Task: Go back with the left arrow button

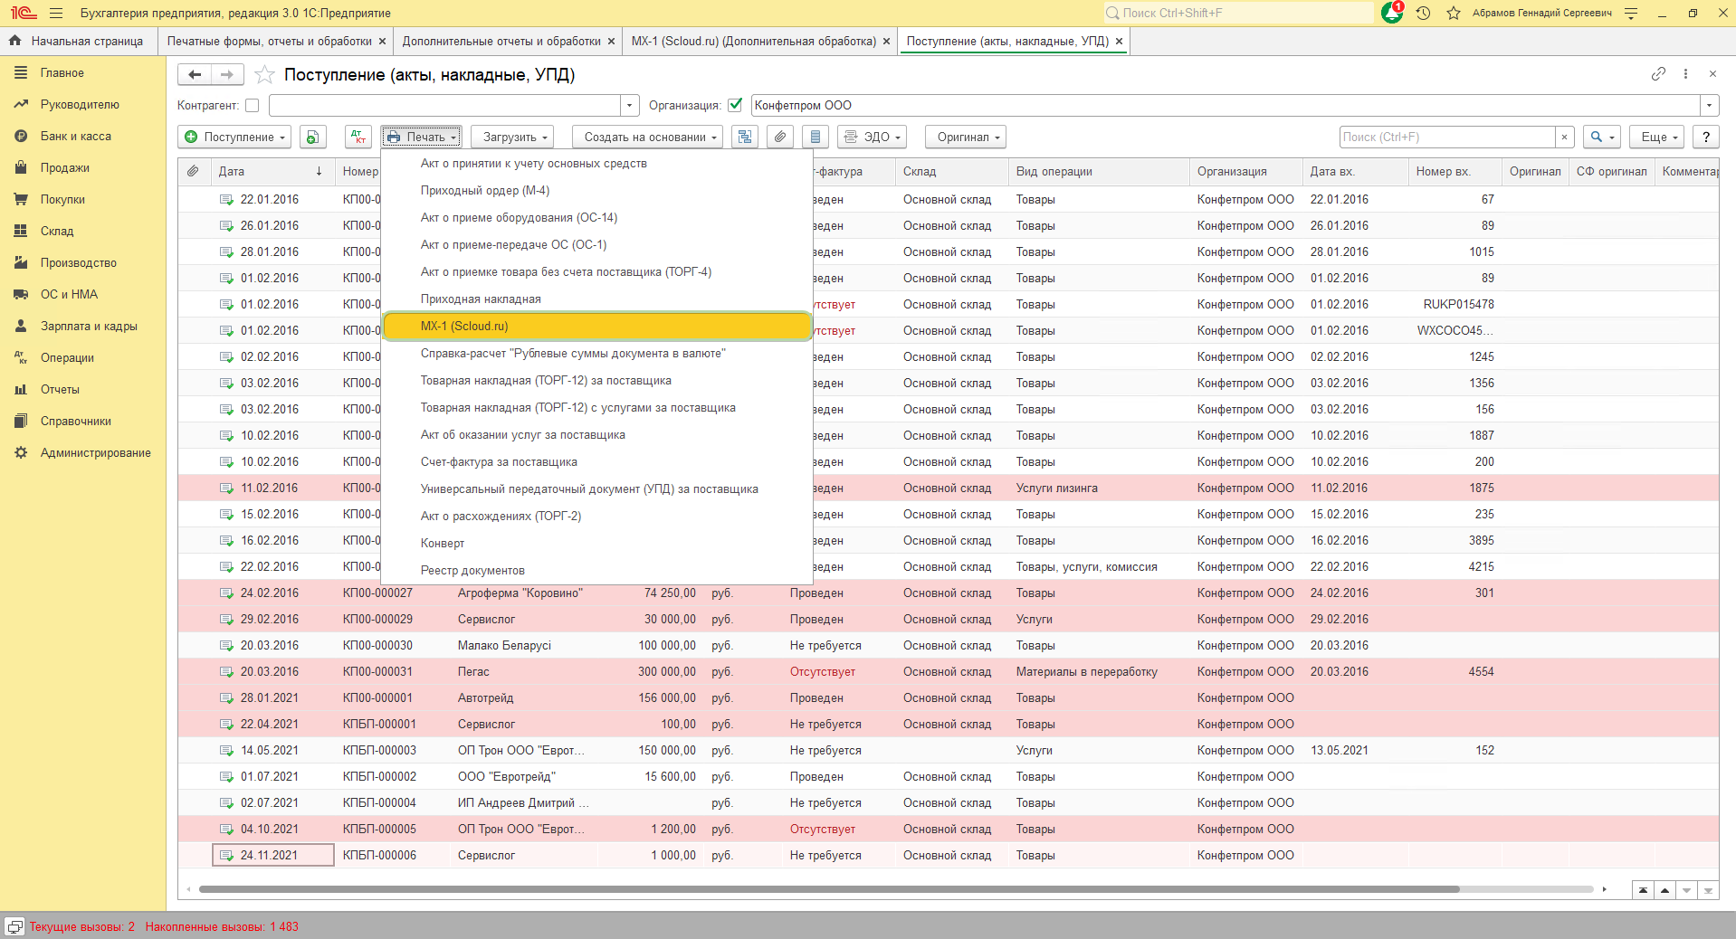Action: pos(195,74)
